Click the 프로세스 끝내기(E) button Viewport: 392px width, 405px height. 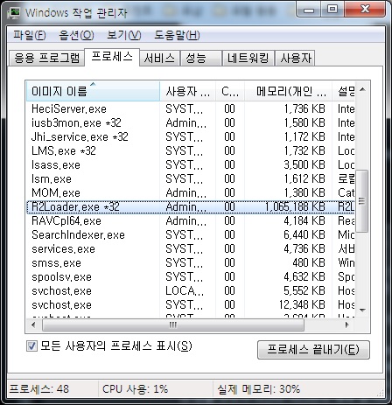313,350
